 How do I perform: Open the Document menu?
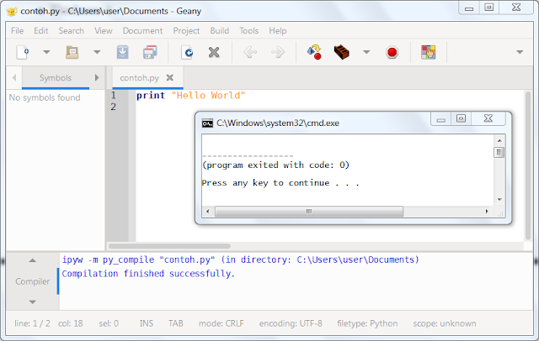[x=142, y=31]
